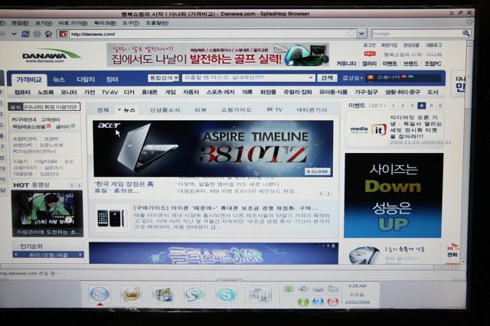This screenshot has height=326, width=490.
Task: Click the Google search input field
Action: [x=416, y=33]
